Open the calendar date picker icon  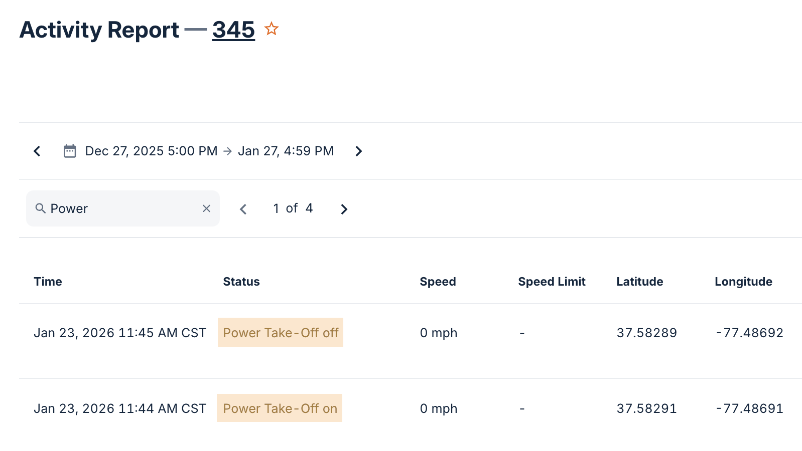coord(70,150)
